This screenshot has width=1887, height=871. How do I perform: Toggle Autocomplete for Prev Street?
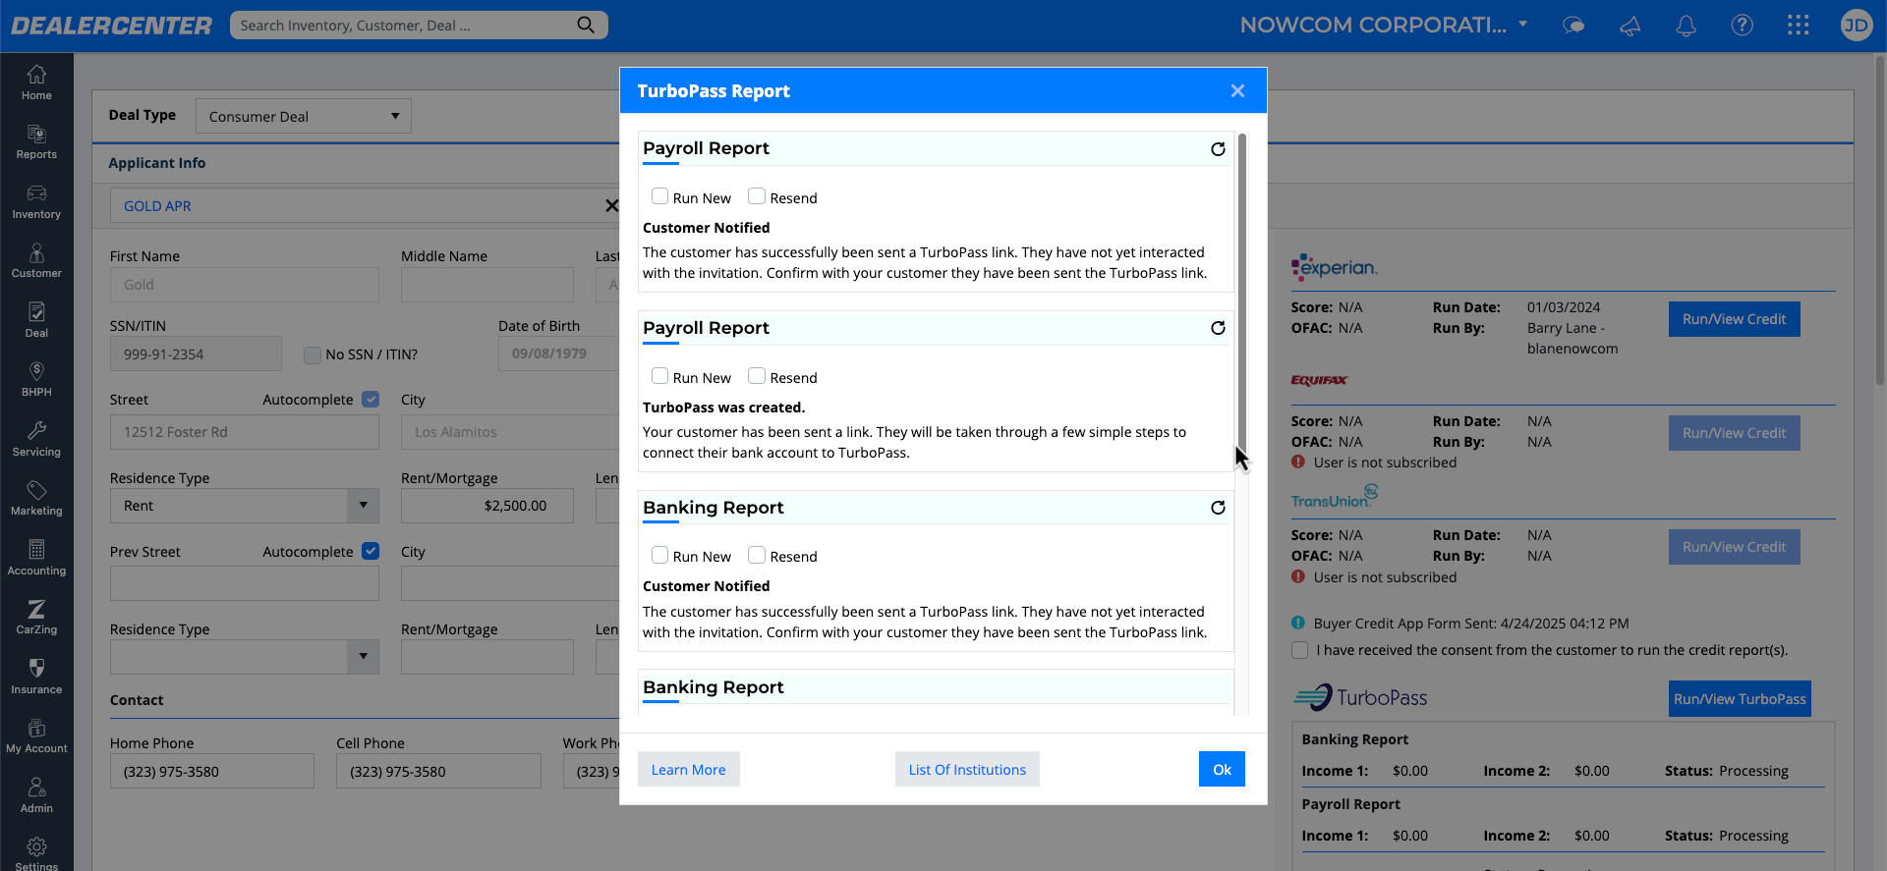click(x=371, y=551)
